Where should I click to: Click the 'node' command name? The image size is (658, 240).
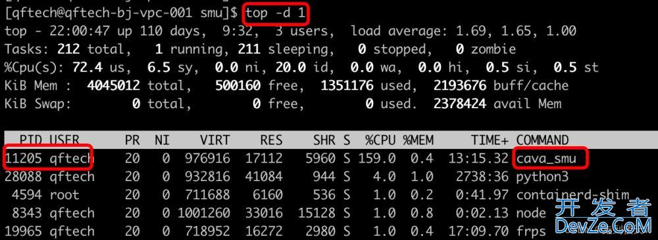[531, 213]
